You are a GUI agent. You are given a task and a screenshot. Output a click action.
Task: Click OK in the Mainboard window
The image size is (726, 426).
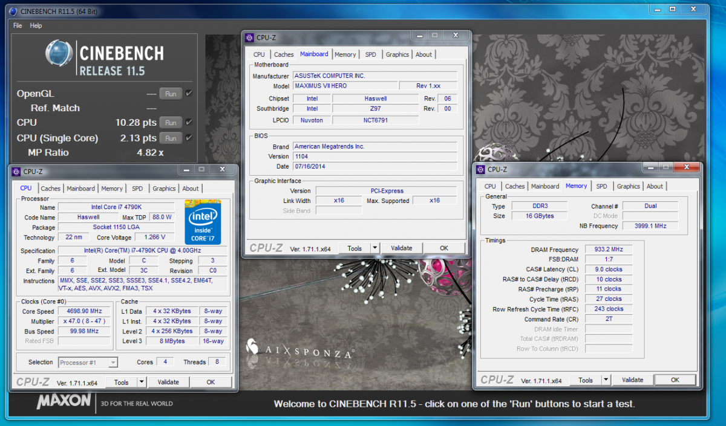(444, 248)
